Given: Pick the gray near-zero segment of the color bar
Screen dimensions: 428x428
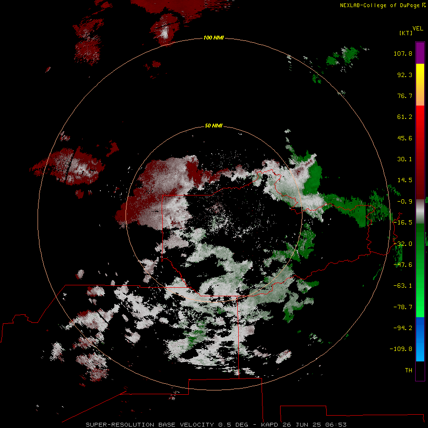Looking at the screenshot, I should point(420,211).
